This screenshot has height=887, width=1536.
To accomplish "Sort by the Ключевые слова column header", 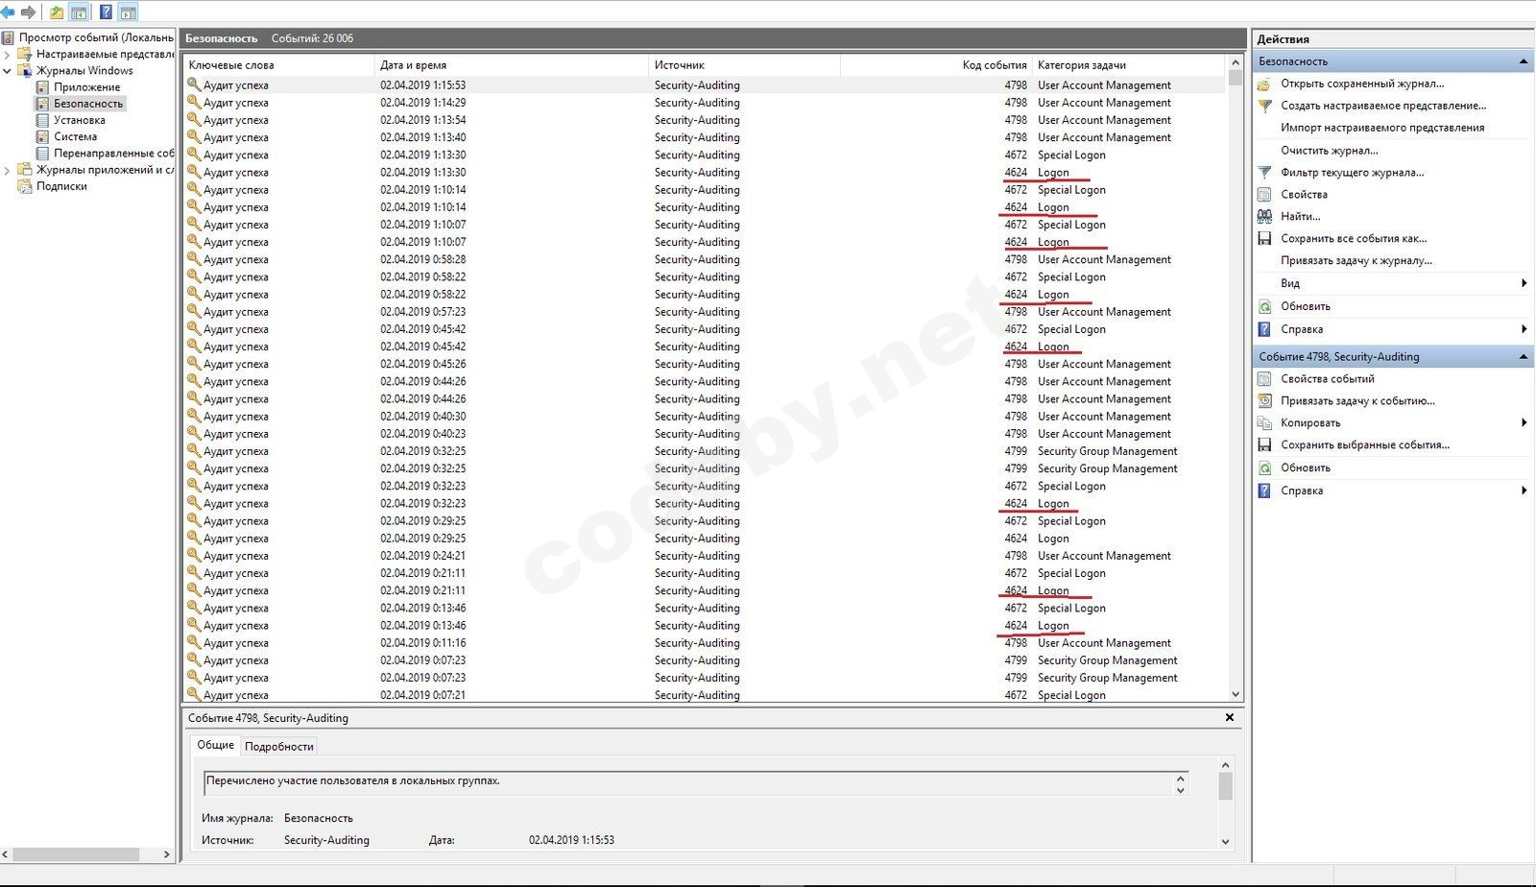I will point(278,65).
